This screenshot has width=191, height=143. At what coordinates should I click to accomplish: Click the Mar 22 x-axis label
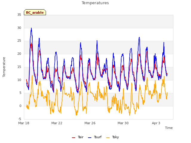[x=57, y=123]
